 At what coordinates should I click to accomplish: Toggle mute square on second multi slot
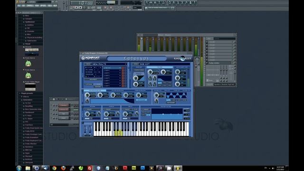point(123,71)
